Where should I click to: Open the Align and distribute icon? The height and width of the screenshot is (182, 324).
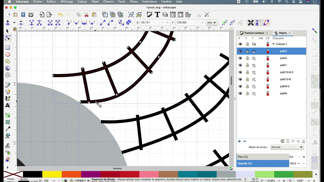(x=188, y=15)
